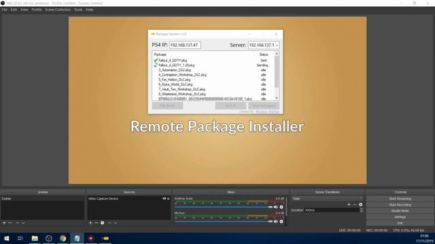Select the Scene entry in Scenes list
Viewport: 435px width, 244px height.
tap(42, 199)
